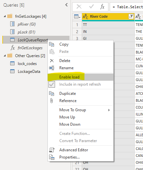
Task: Collapse the Other Queries folder group
Action: tap(5, 56)
